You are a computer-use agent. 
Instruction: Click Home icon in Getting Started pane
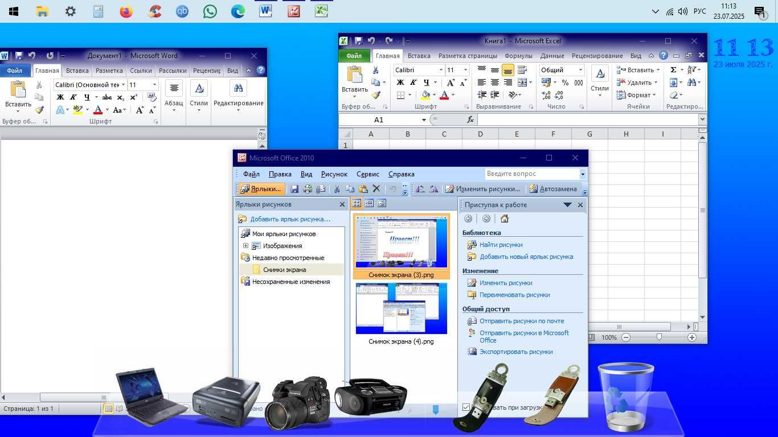504,218
